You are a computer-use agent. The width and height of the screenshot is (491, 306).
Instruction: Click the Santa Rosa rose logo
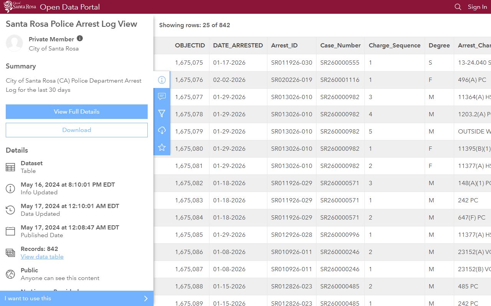pyautogui.click(x=20, y=7)
